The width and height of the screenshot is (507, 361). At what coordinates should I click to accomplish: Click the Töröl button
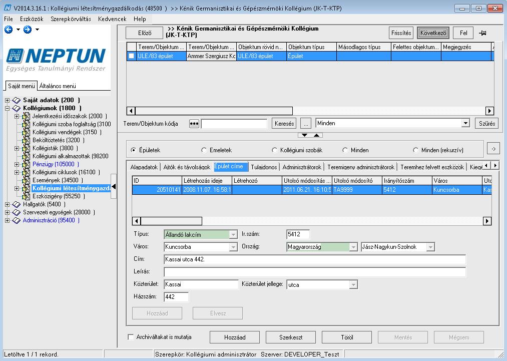[x=347, y=337]
